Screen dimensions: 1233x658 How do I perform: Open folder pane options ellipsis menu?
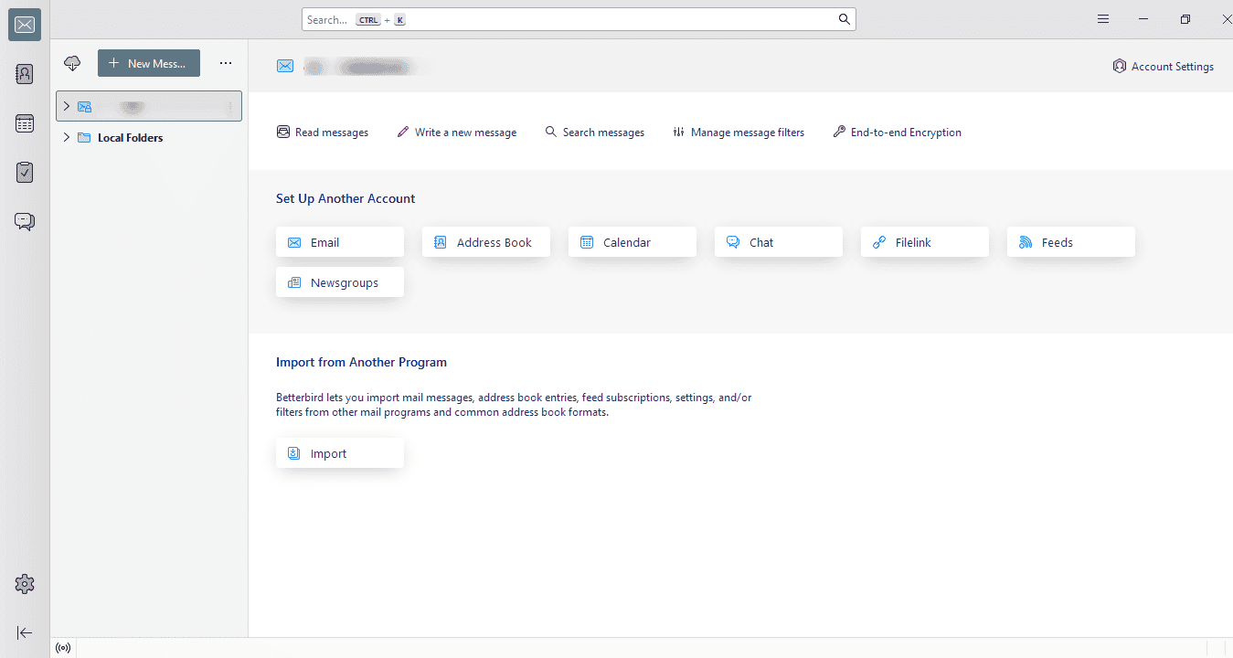[x=226, y=63]
